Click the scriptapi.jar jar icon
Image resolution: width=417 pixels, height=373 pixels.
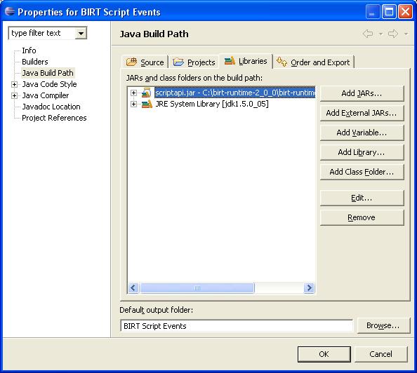147,93
